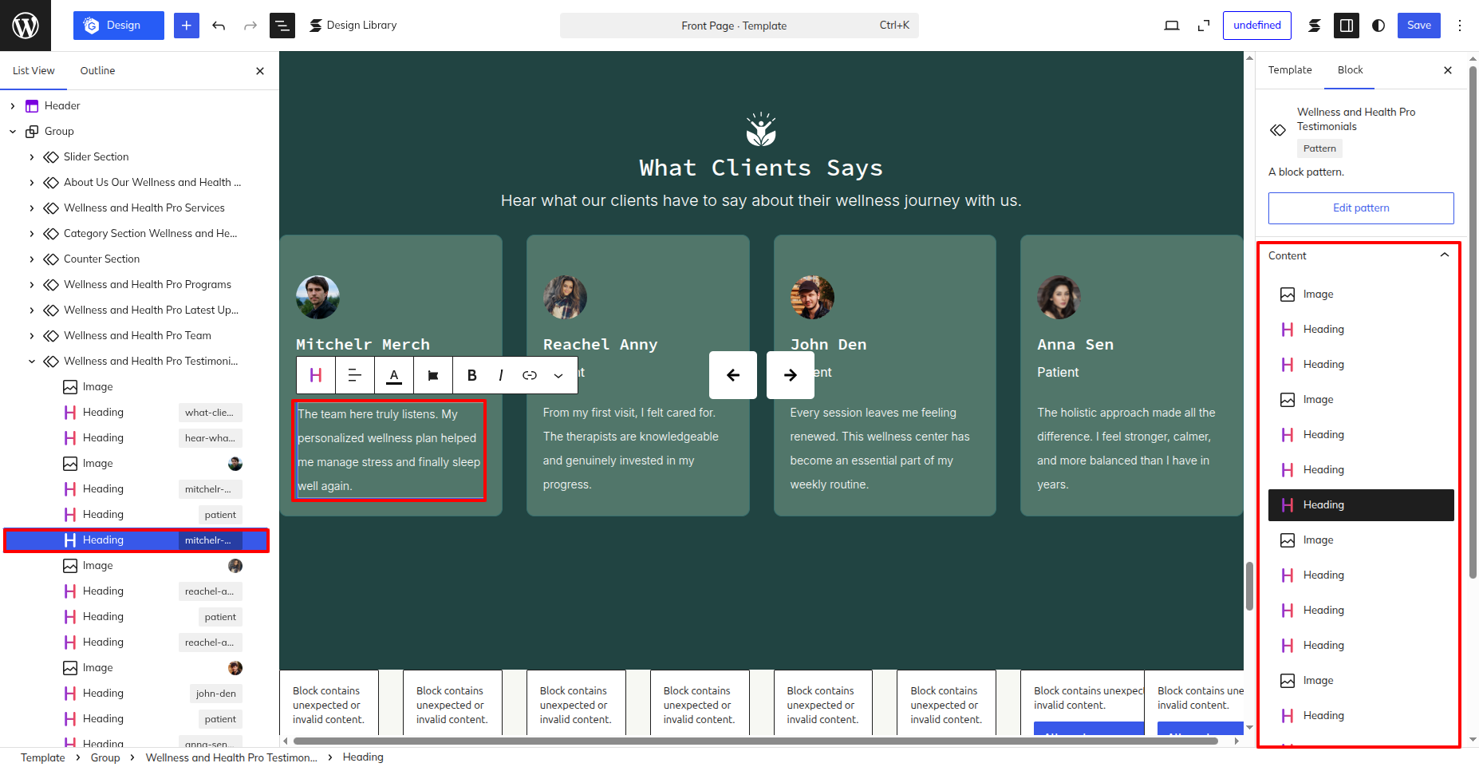Switch to the Template tab
This screenshot has height=767, width=1479.
tap(1290, 69)
